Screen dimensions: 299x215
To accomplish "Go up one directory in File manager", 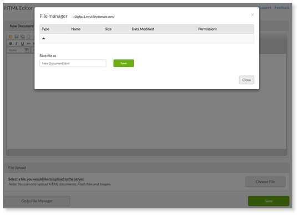I will click(x=43, y=38).
